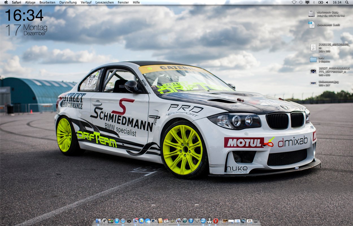The image size is (353, 226).
Task: Open the Apple menu
Action: click(x=6, y=2)
